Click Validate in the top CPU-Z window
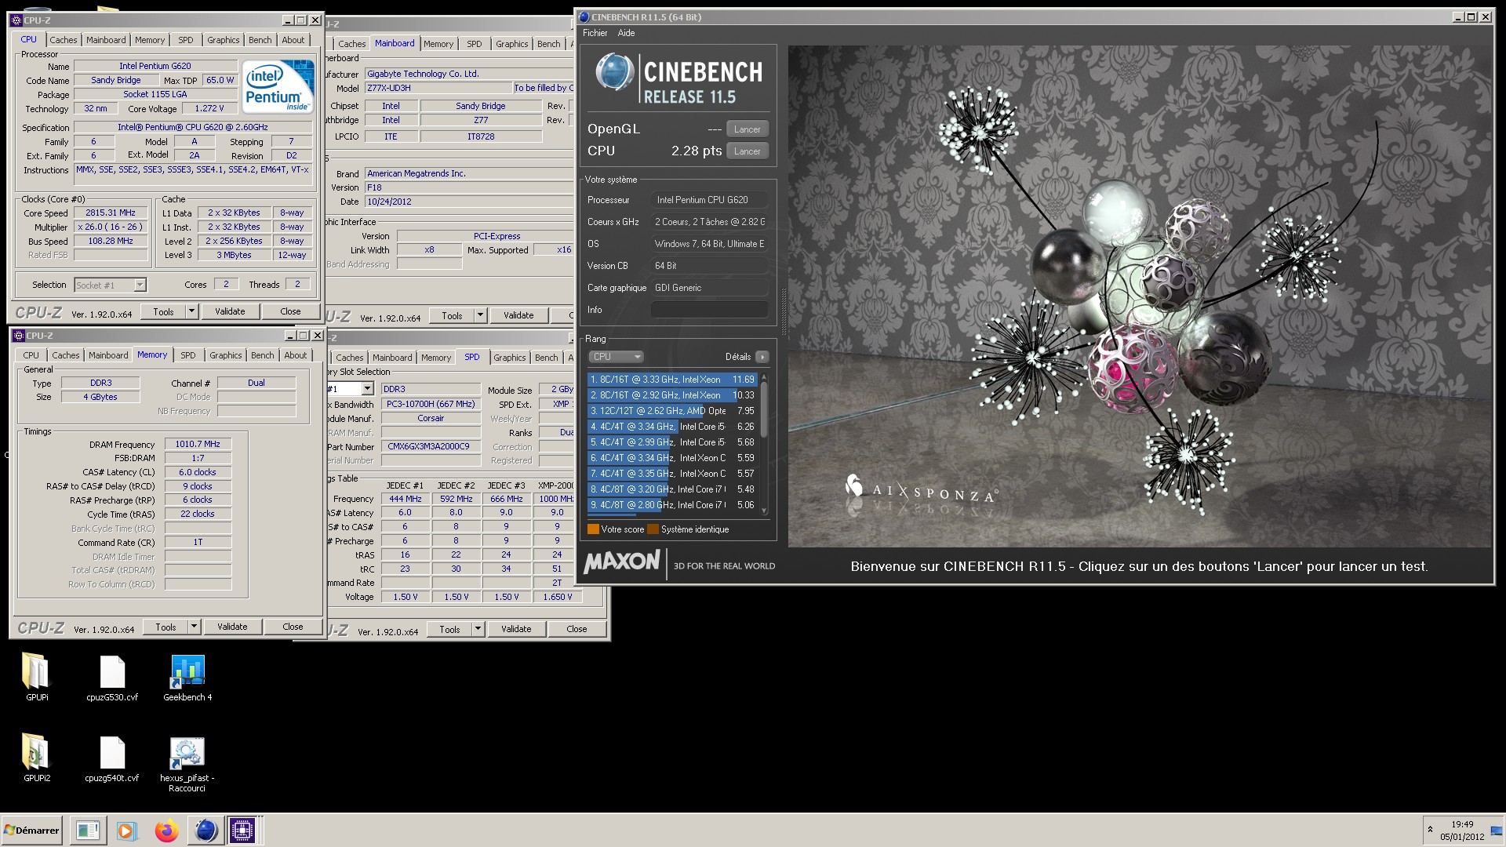The image size is (1506, 847). point(230,311)
